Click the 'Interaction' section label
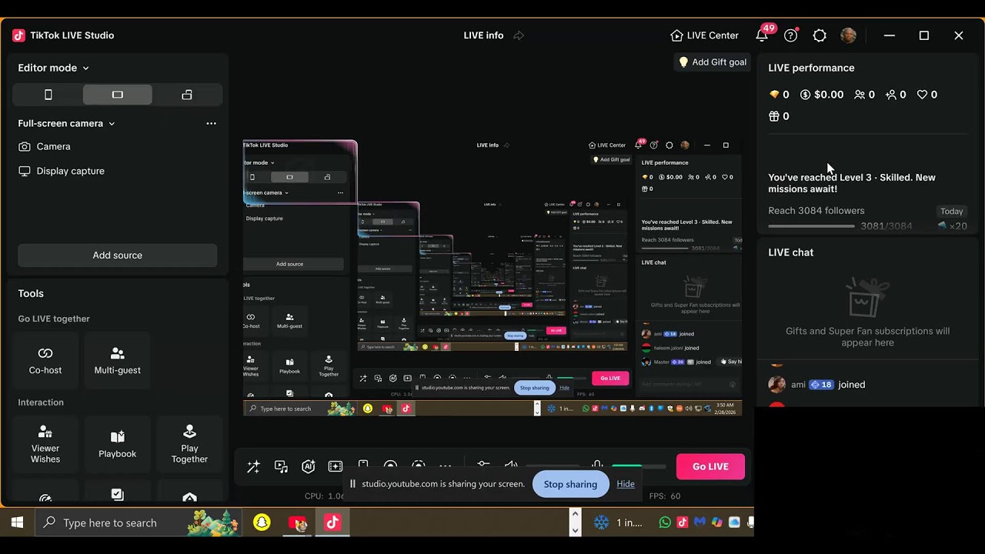Screen dimensions: 985x554 coord(41,402)
